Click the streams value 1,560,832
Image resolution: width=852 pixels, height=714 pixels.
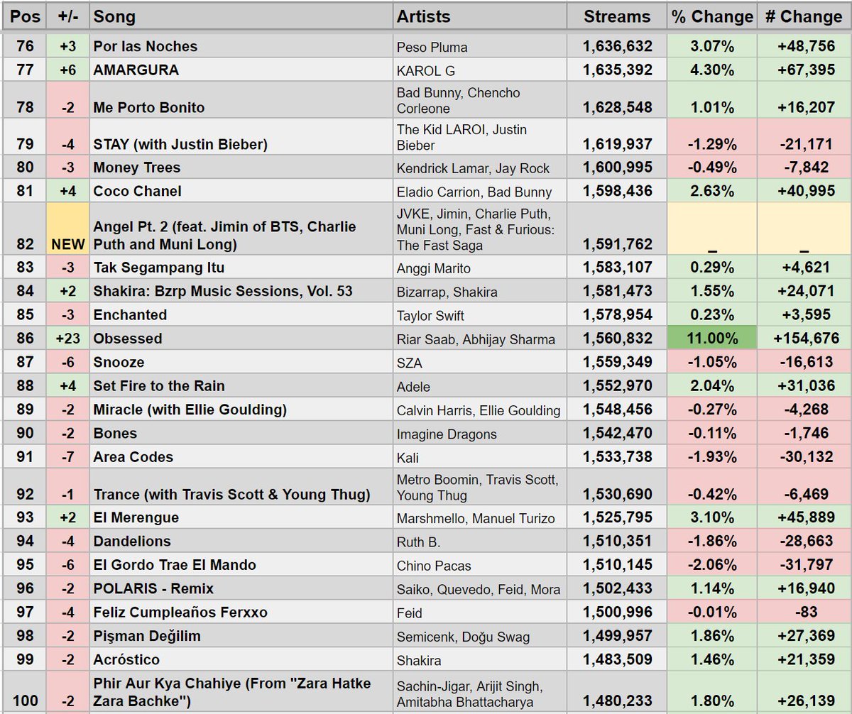point(617,339)
